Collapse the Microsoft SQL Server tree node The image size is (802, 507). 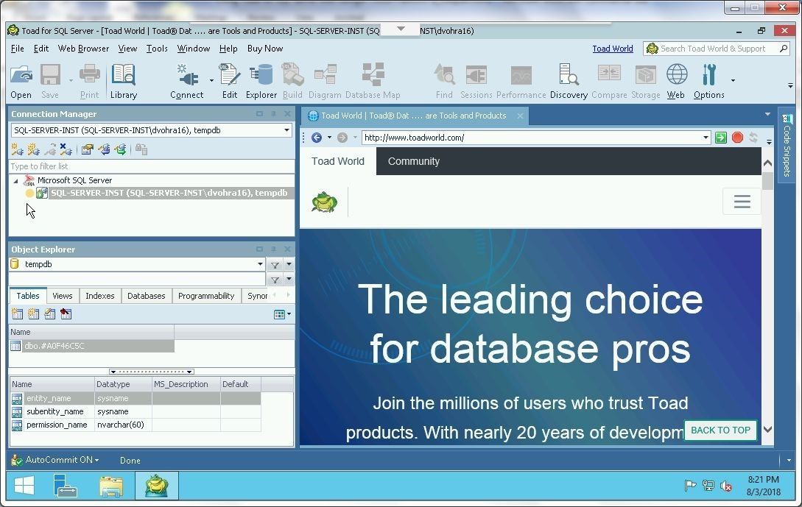click(x=16, y=180)
